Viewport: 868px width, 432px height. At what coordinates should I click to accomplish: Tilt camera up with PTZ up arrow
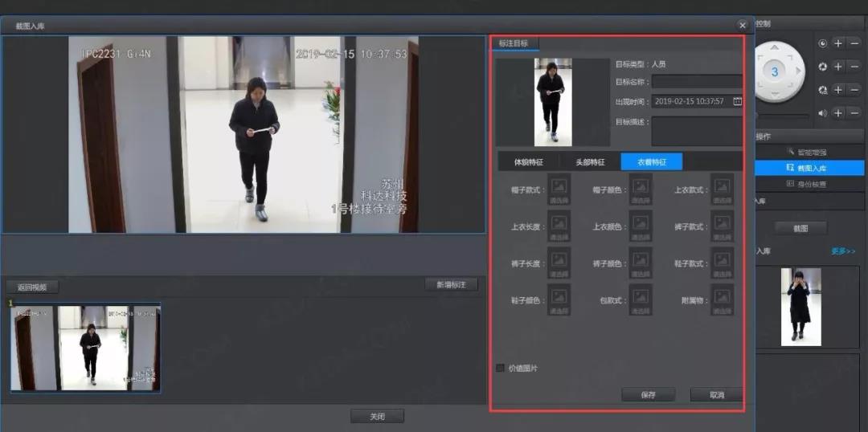pos(775,48)
